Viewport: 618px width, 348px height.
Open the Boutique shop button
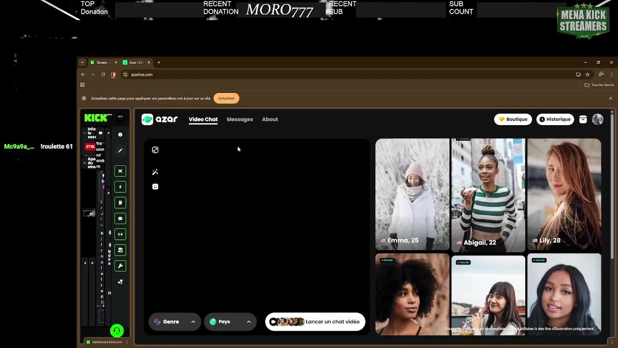coord(513,119)
